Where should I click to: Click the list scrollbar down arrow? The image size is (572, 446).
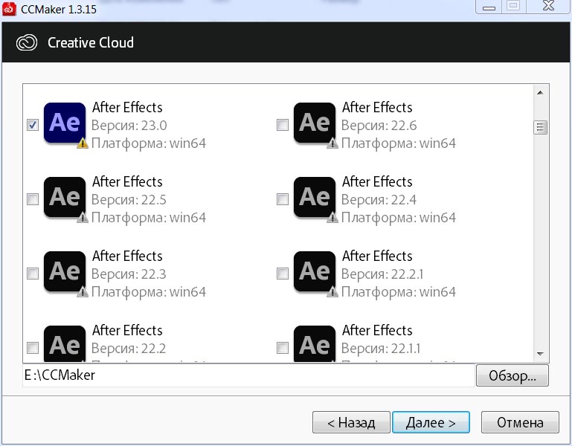(540, 354)
